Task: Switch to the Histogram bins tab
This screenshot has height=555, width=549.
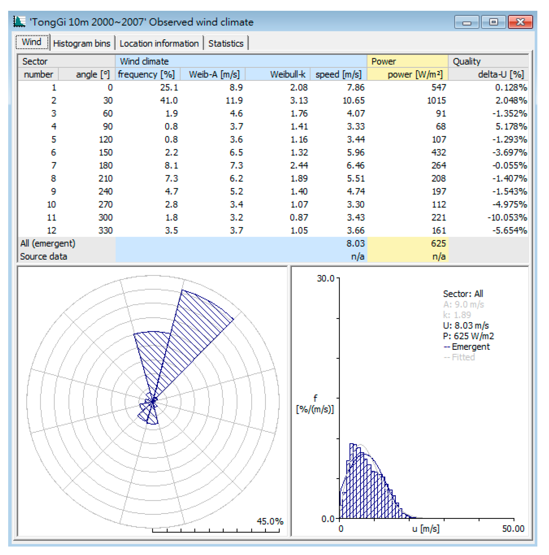Action: coord(82,43)
